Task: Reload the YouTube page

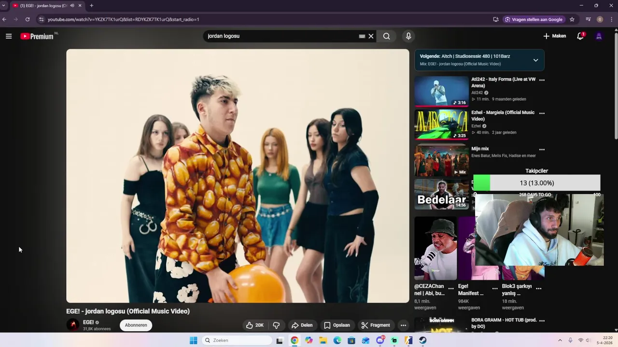Action: pos(28,19)
